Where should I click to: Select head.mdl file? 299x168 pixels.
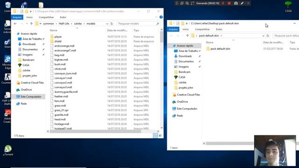(60, 119)
